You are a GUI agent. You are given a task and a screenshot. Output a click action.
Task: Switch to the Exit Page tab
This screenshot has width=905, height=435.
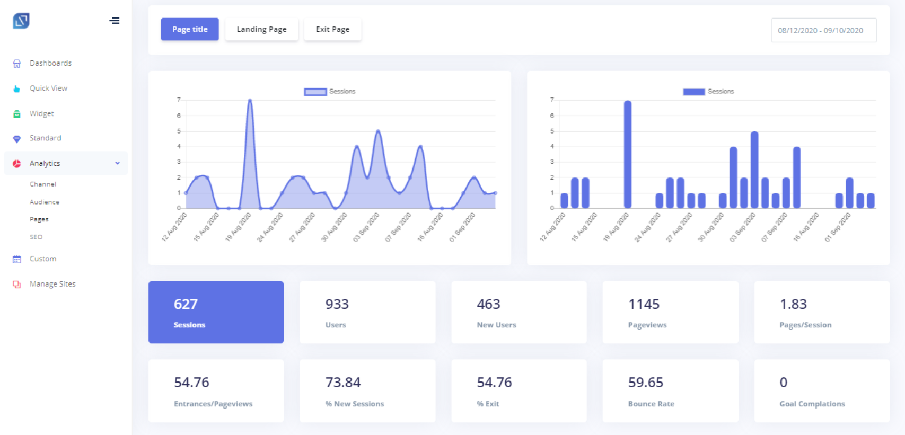332,29
